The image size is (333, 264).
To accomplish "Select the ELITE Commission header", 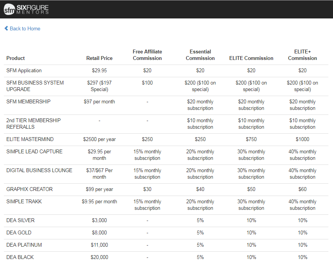I will coord(251,58).
